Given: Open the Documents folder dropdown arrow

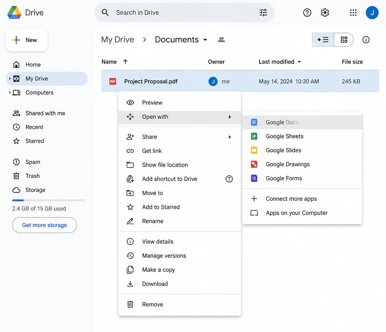Looking at the screenshot, I should coord(205,40).
